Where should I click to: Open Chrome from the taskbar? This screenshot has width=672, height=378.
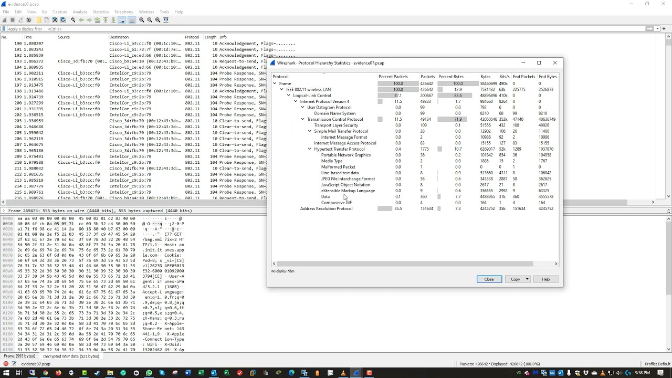click(45, 373)
